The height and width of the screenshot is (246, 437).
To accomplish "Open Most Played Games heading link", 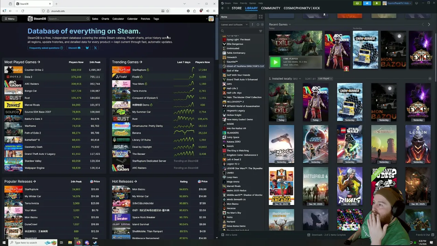I will coord(22,62).
